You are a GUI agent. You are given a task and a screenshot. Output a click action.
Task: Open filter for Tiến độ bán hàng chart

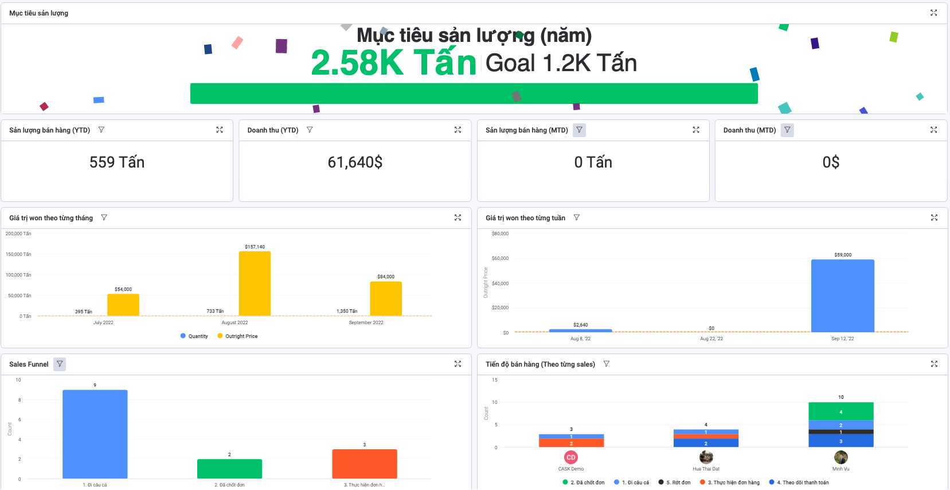point(607,364)
